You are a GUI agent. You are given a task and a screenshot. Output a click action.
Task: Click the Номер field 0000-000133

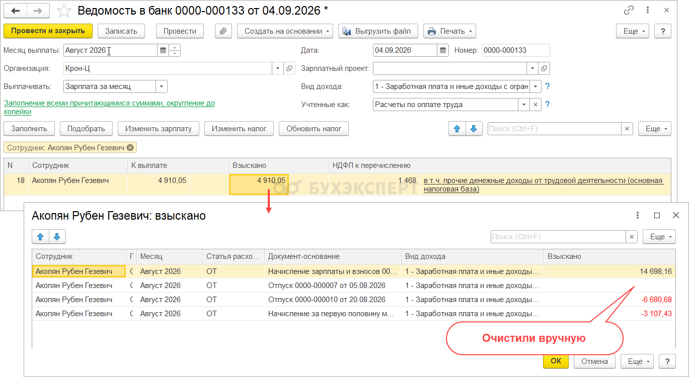click(x=515, y=50)
